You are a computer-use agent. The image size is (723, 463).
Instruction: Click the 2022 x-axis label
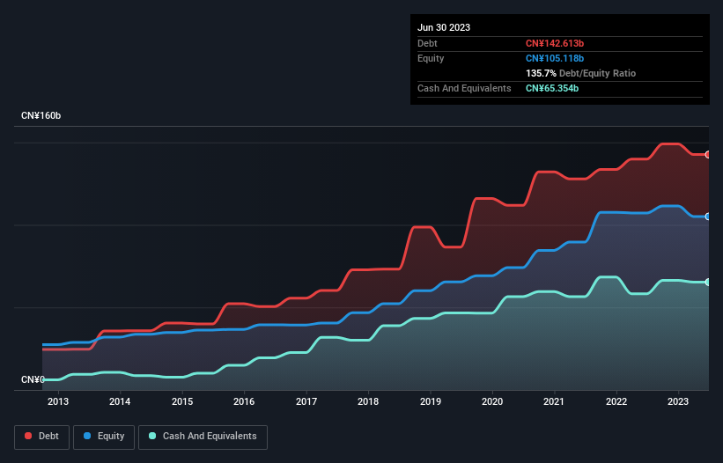point(616,401)
